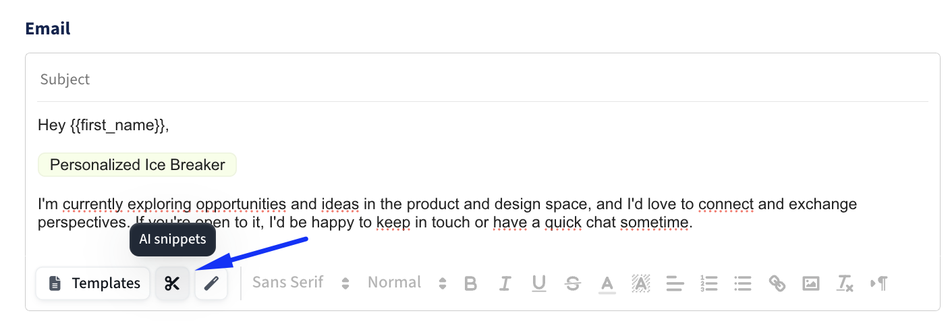The width and height of the screenshot is (950, 332).
Task: Insert a hyperlink
Action: click(777, 283)
